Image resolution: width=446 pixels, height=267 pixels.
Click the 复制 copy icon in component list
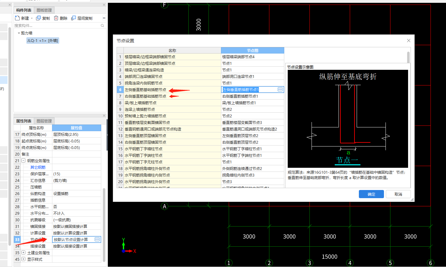[38, 18]
